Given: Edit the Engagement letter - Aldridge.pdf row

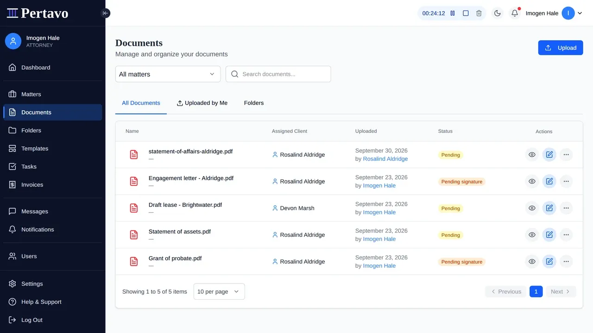Looking at the screenshot, I should 549,181.
